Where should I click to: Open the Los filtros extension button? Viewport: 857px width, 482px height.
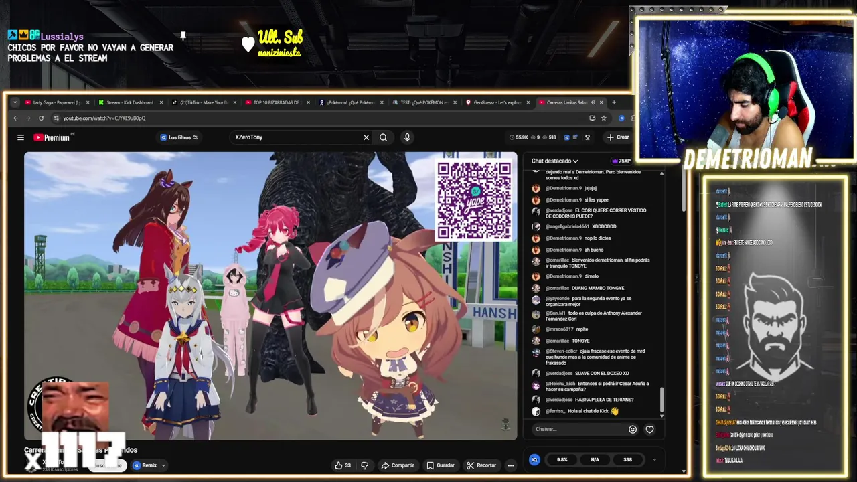click(x=179, y=137)
